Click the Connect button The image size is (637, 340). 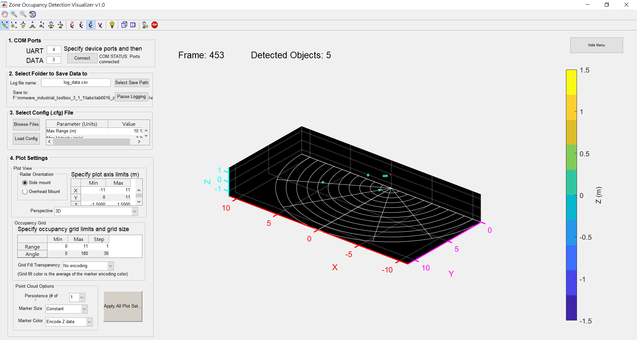click(82, 58)
